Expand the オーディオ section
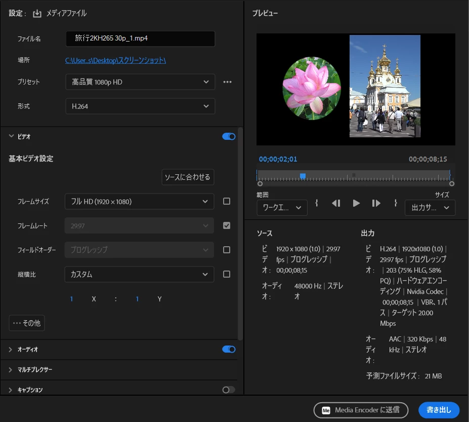Image resolution: width=469 pixels, height=422 pixels. point(11,350)
